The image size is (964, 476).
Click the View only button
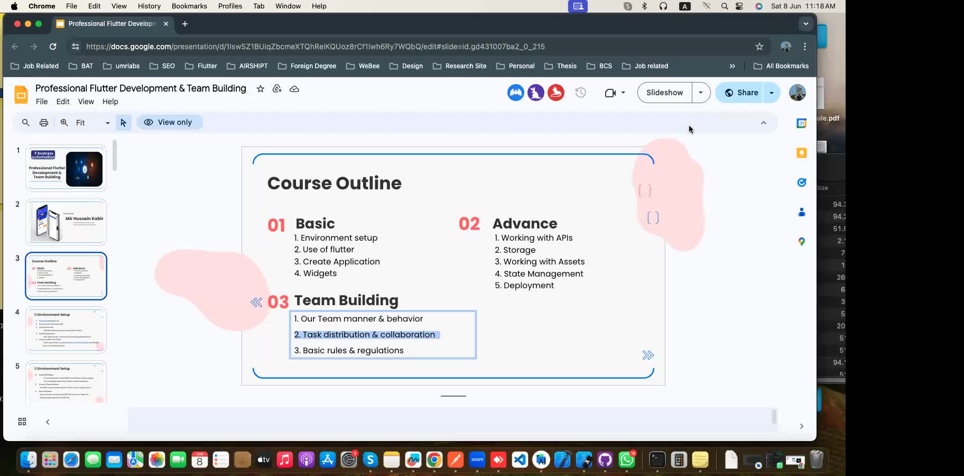pyautogui.click(x=169, y=122)
